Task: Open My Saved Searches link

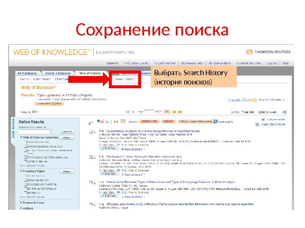Action: tap(248, 63)
